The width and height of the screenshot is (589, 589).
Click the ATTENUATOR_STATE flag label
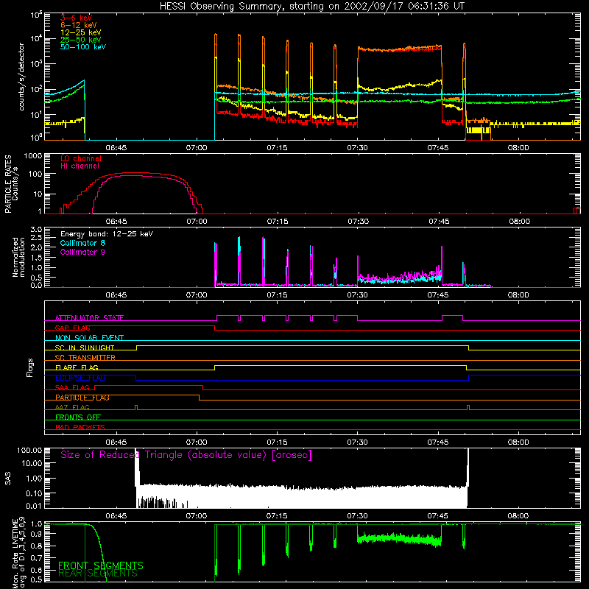(89, 318)
